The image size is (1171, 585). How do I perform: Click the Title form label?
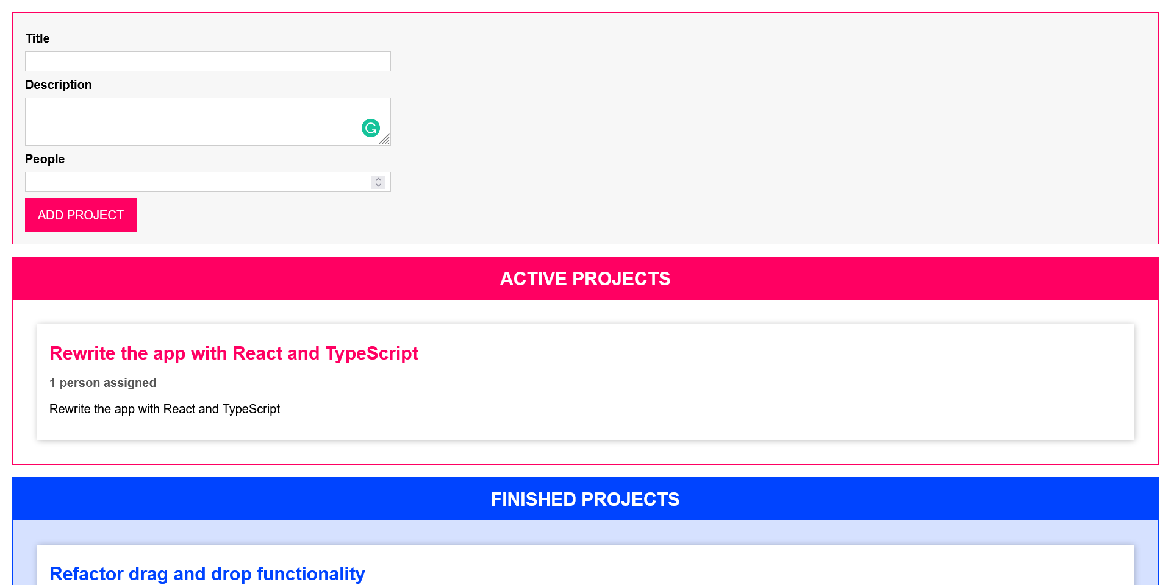pos(37,38)
